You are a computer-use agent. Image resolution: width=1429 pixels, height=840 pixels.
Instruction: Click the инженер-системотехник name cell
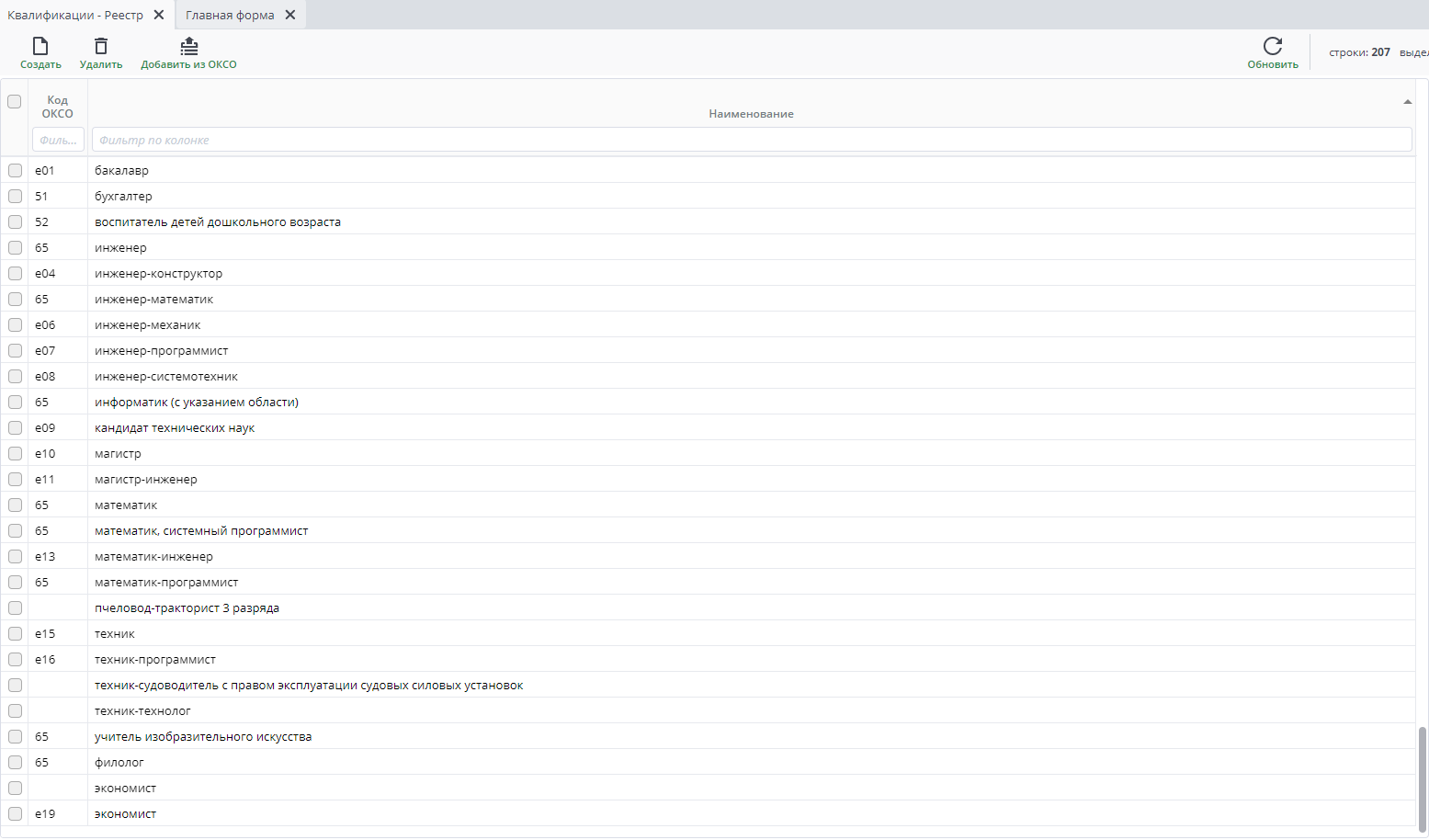(x=751, y=376)
